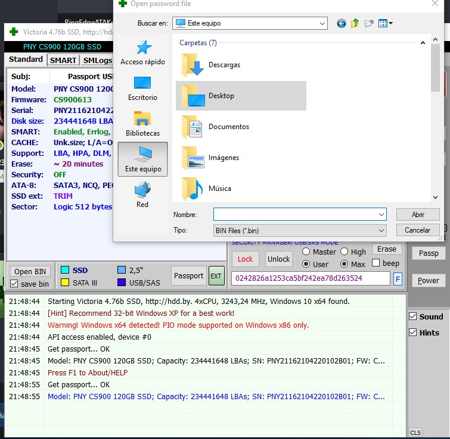450x439 pixels.
Task: Click the dark blue USB/SAS color indicator
Action: (122, 283)
